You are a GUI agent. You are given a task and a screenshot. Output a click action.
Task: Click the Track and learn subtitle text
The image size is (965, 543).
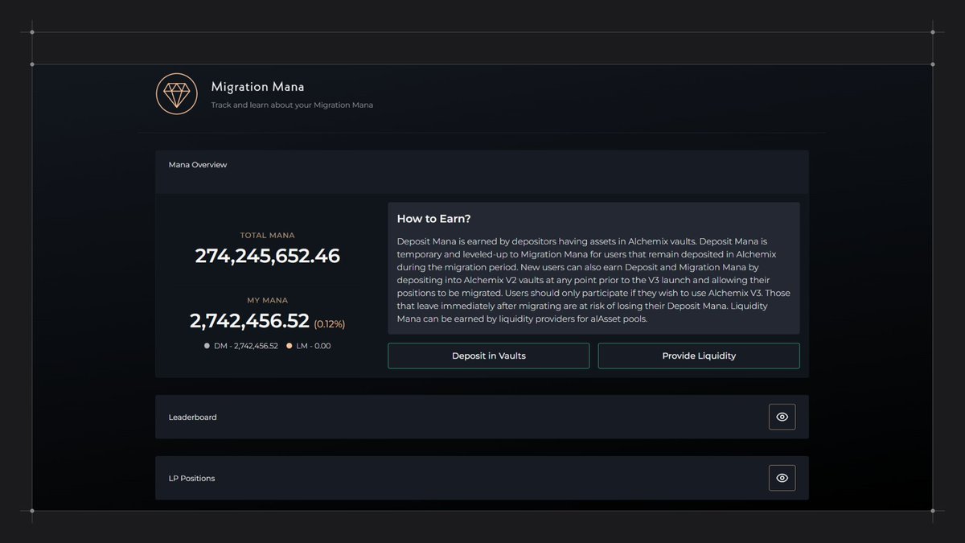(x=292, y=105)
